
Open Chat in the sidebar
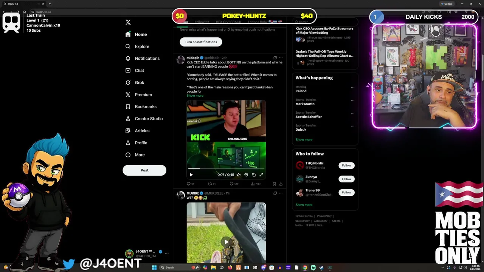[135, 71]
